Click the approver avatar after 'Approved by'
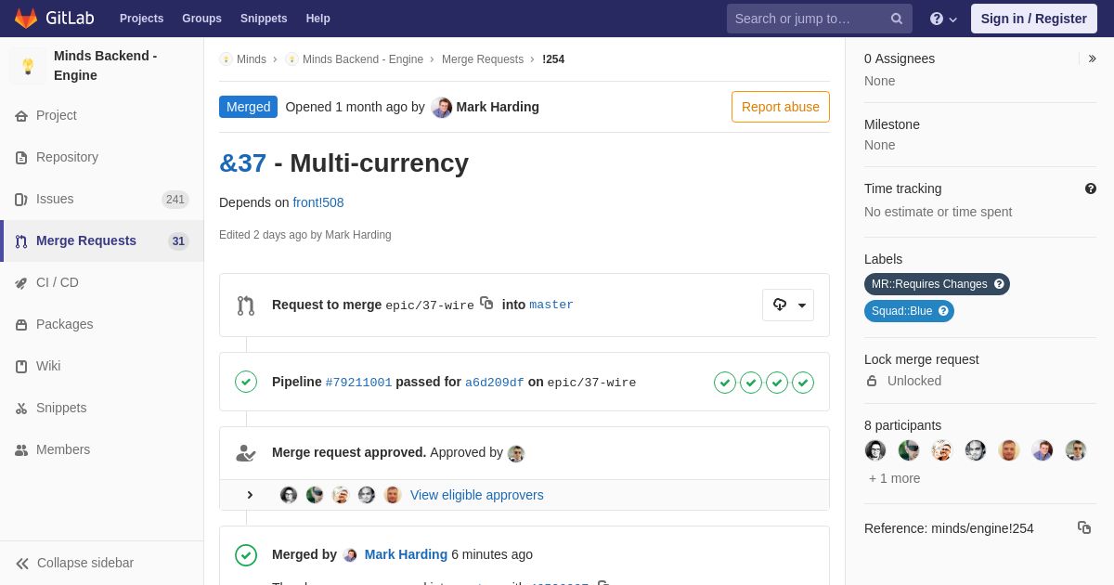 pyautogui.click(x=516, y=454)
